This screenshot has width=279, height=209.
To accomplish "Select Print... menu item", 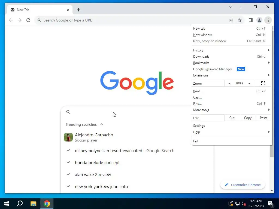I will [x=231, y=91].
